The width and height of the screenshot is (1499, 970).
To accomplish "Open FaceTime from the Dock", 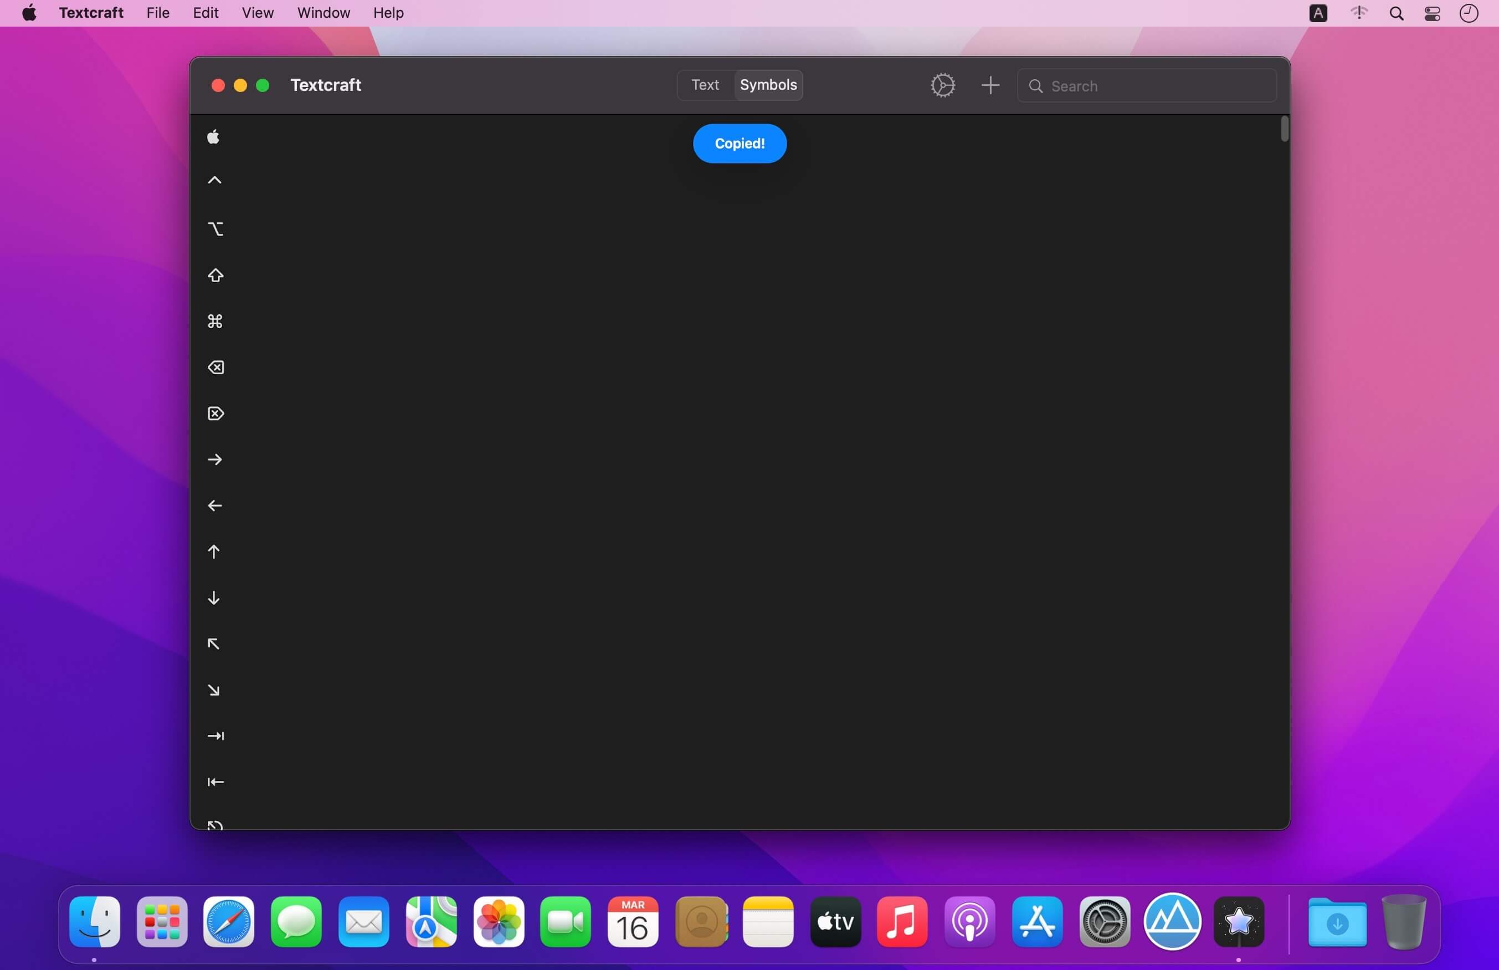I will pos(566,922).
